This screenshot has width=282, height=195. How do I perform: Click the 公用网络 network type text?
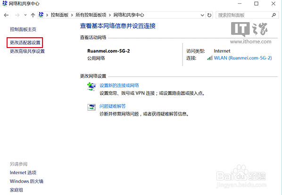click(x=96, y=58)
